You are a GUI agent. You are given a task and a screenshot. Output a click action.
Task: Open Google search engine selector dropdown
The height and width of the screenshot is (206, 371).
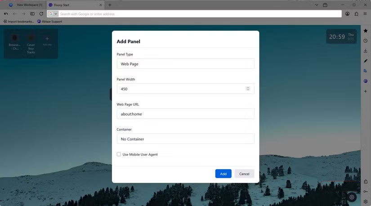(53, 14)
